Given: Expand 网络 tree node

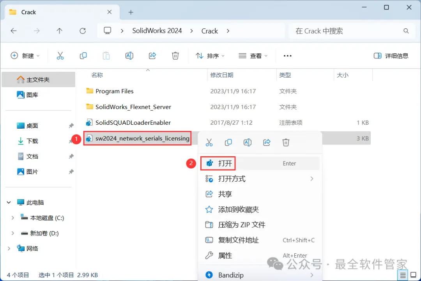Looking at the screenshot, I should click(x=9, y=249).
